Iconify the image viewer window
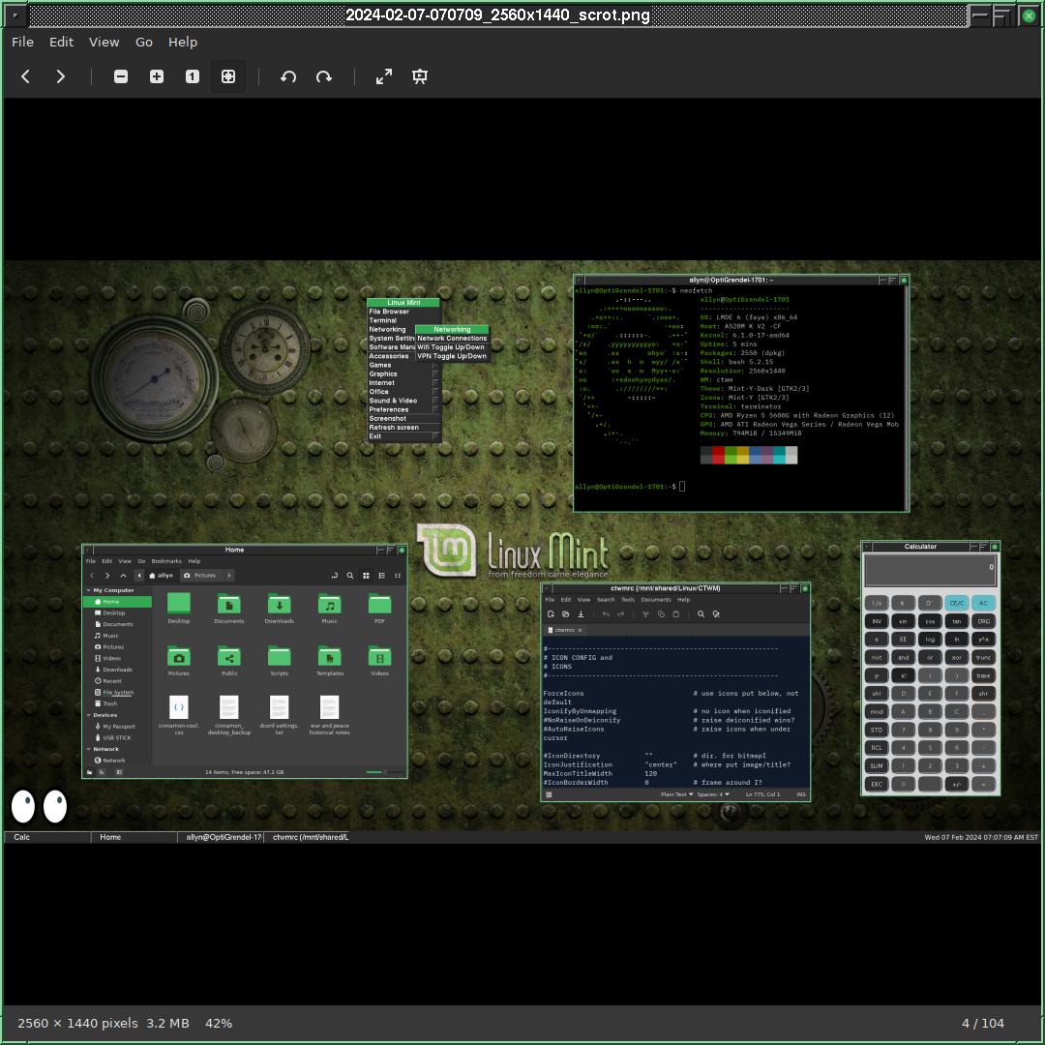 [x=980, y=15]
